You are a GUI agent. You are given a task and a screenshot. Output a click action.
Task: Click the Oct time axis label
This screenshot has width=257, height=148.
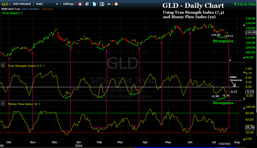coord(9,142)
